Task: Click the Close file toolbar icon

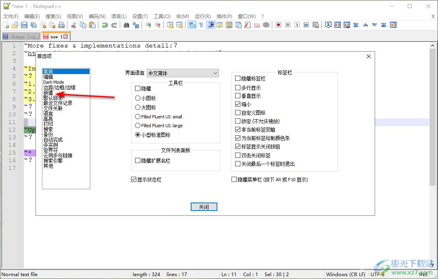Action: pyautogui.click(x=43, y=25)
